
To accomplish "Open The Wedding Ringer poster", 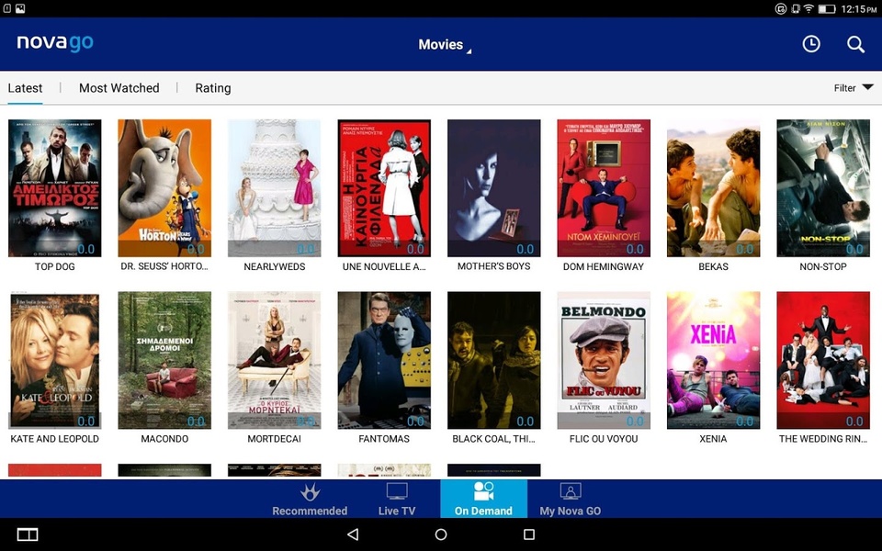I will (x=823, y=360).
